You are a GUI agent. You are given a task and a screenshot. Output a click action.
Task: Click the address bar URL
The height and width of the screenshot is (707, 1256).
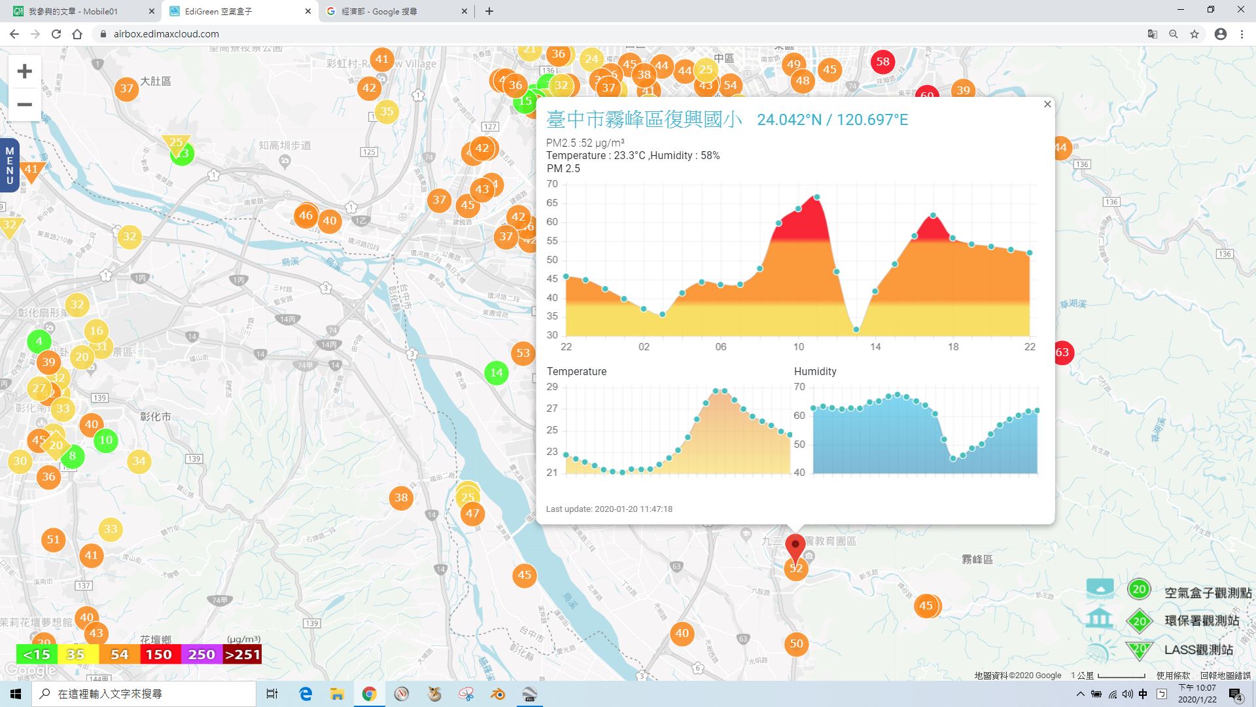click(x=166, y=34)
